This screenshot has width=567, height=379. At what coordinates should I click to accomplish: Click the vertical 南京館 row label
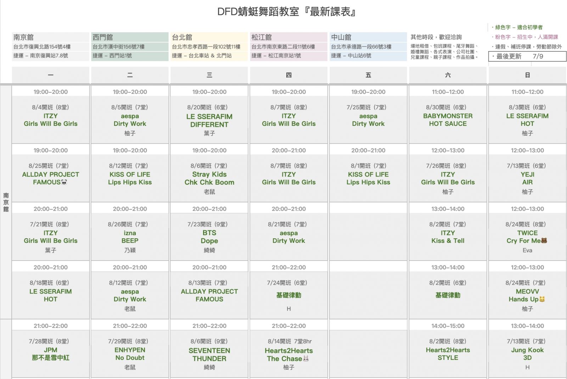point(6,202)
